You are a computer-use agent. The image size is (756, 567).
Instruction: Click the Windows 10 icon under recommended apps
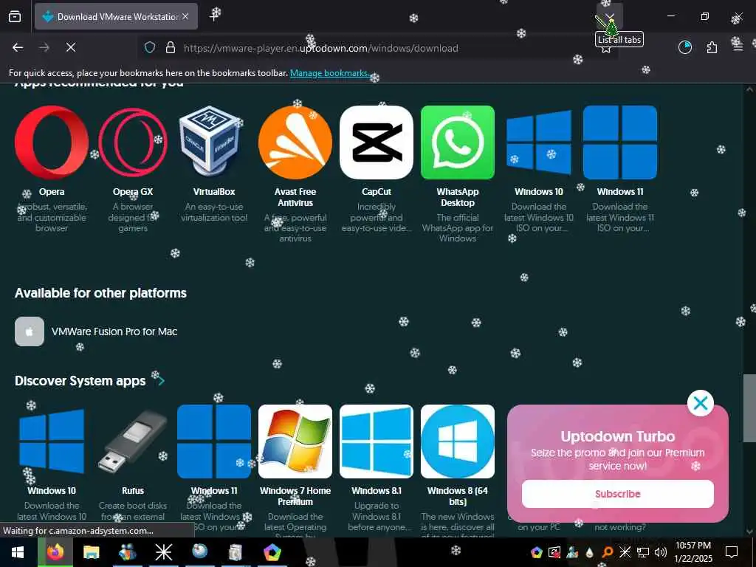pyautogui.click(x=539, y=142)
